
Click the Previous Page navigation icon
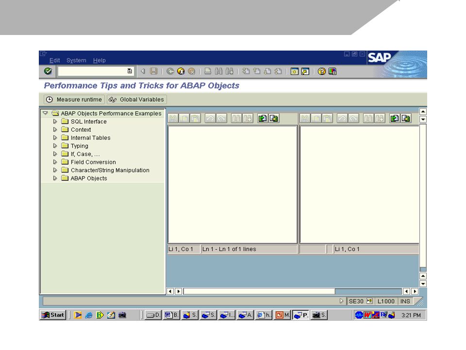tap(256, 71)
